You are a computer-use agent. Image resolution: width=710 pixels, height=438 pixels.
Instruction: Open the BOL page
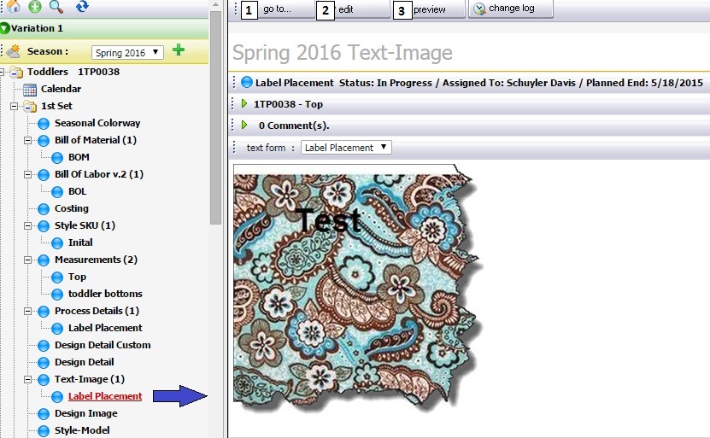(x=78, y=191)
